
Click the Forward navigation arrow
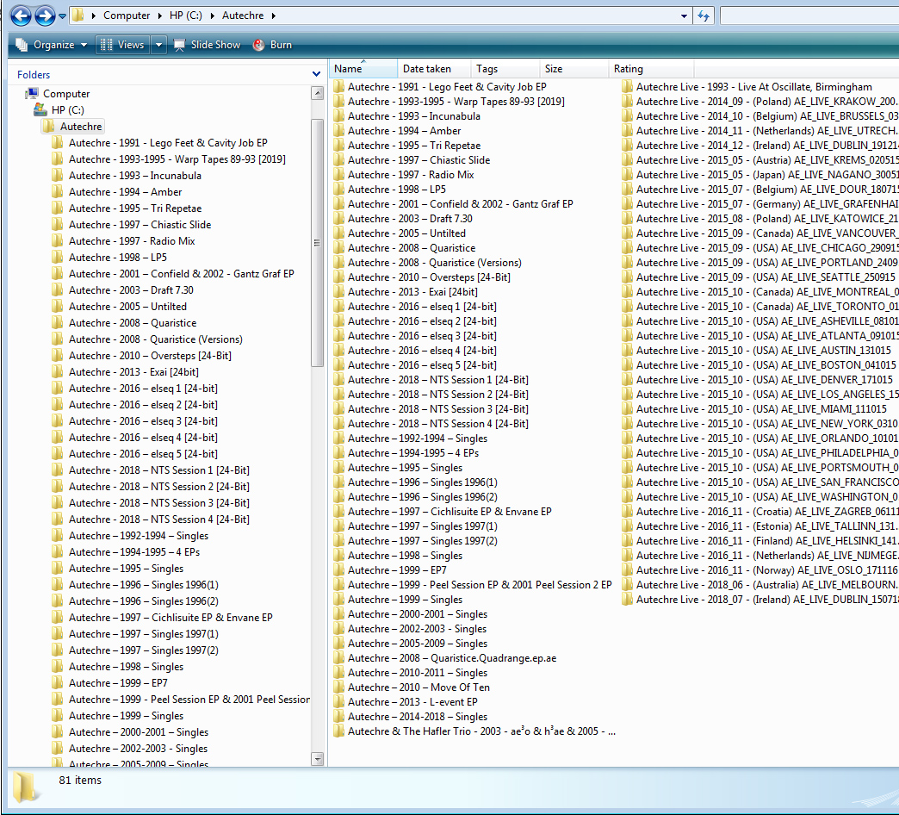click(46, 16)
